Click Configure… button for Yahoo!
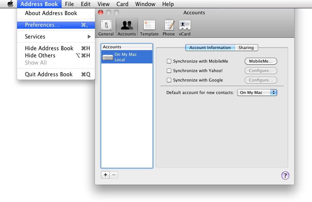This screenshot has height=202, width=312. [x=261, y=71]
